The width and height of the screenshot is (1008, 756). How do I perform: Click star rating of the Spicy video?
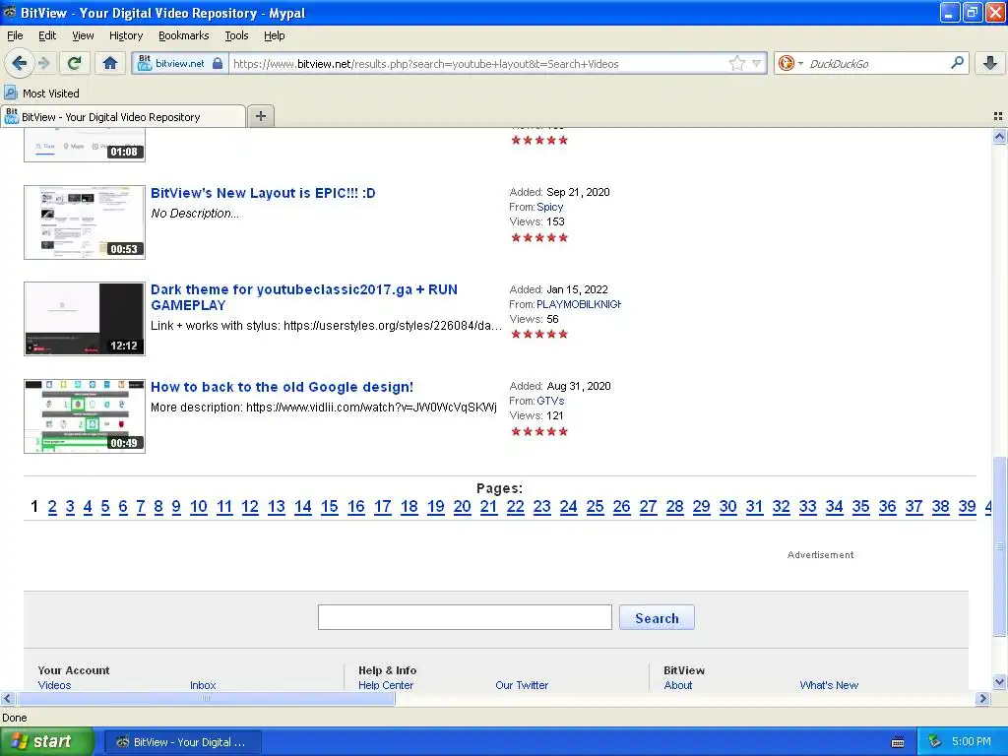coord(539,238)
